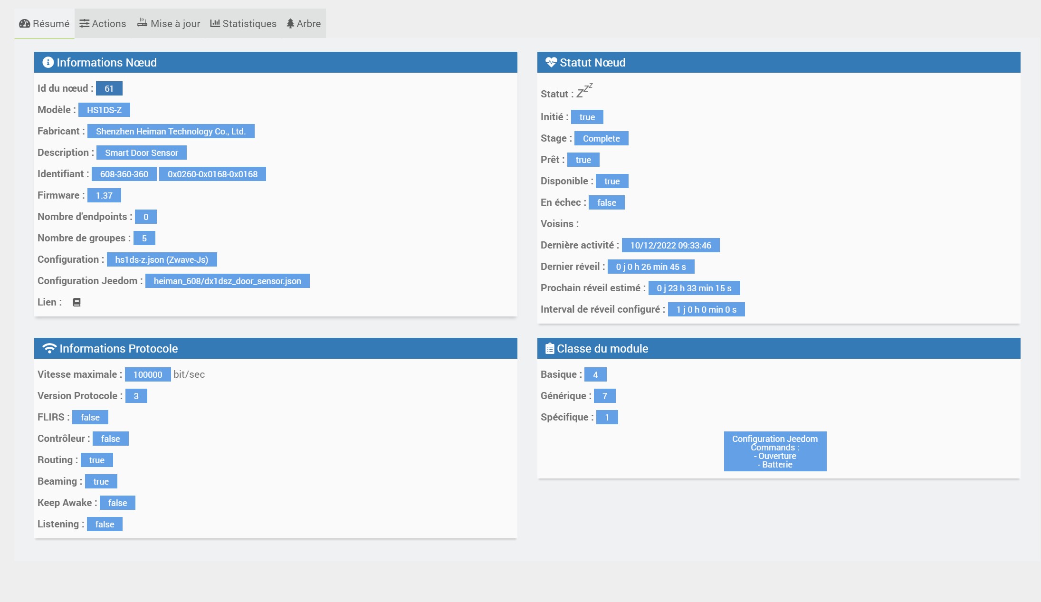This screenshot has height=602, width=1041.
Task: Switch to the Statistiques tab
Action: click(x=243, y=23)
